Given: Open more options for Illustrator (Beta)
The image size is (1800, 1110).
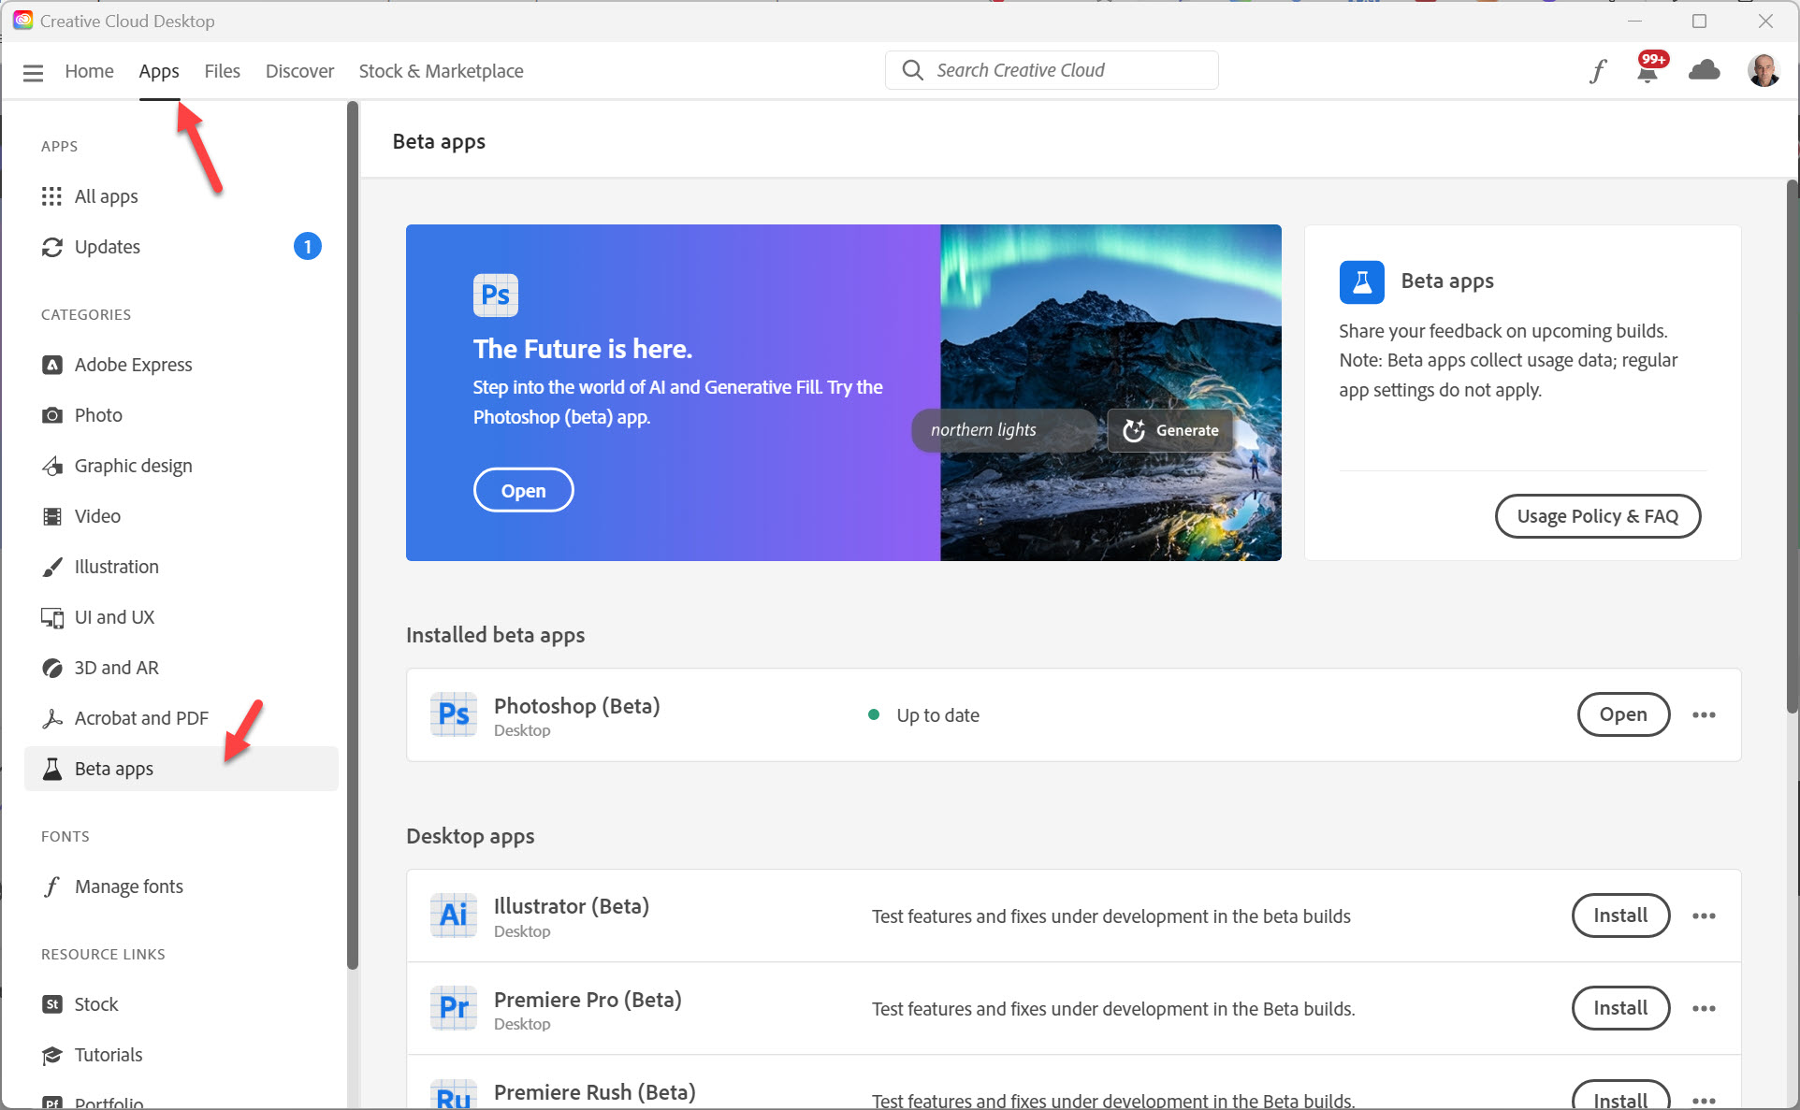Looking at the screenshot, I should (x=1705, y=915).
